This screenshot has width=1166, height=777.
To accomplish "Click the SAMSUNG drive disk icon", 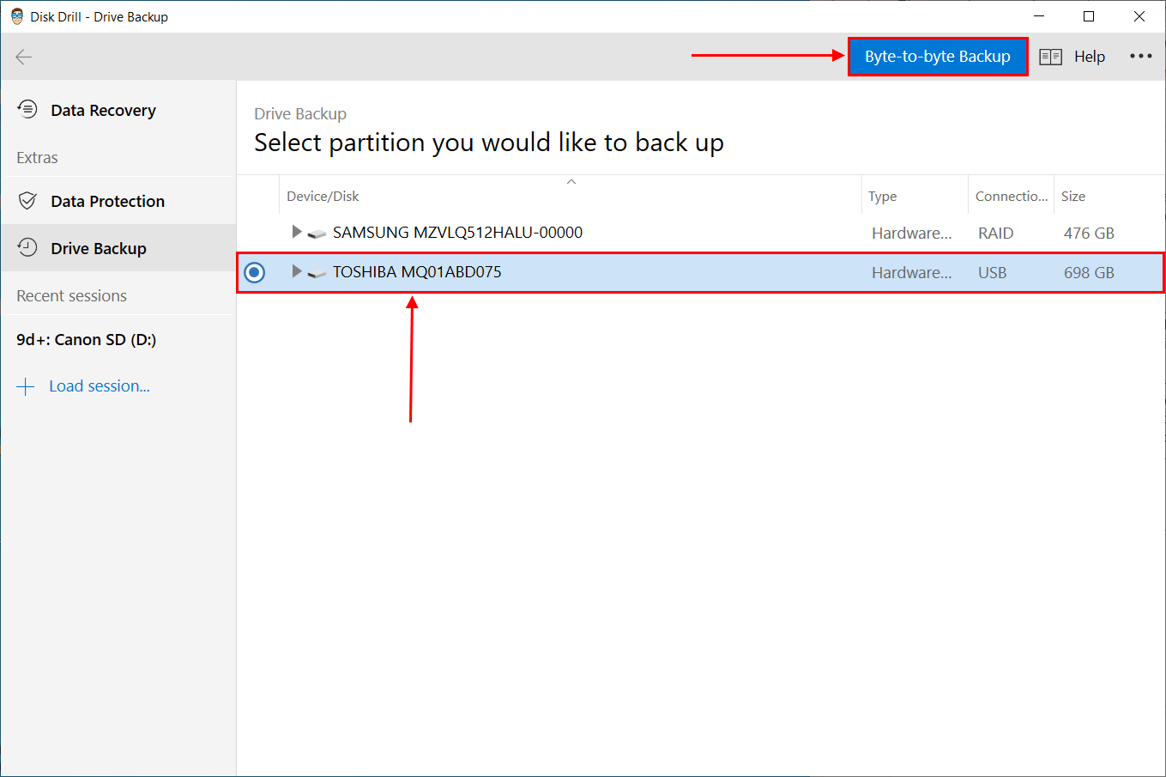I will [x=317, y=233].
